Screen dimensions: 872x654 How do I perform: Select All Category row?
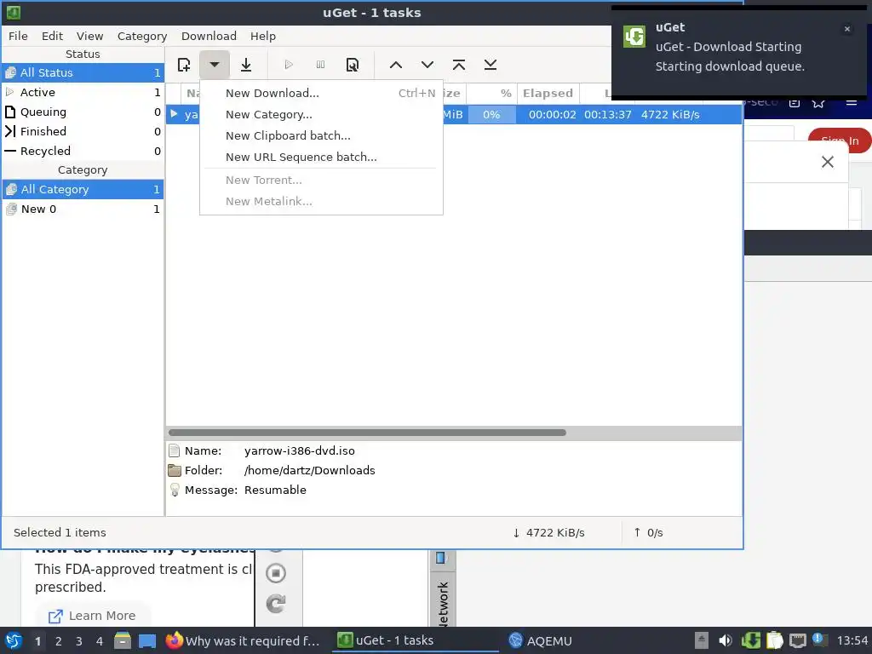pyautogui.click(x=83, y=190)
